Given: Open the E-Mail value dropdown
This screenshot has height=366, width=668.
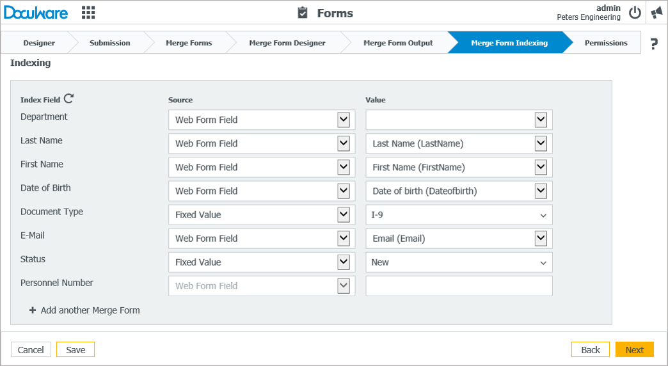Looking at the screenshot, I should [x=541, y=238].
